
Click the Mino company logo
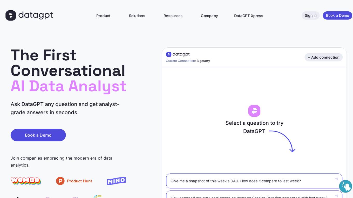coord(116,181)
